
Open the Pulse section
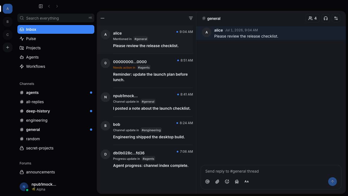tap(56, 39)
